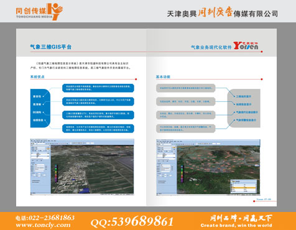
Task: Click the red Yorsen logo
Action: point(246,45)
